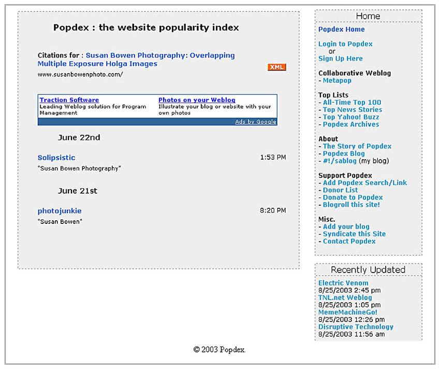Click Login to Popdex

click(345, 44)
